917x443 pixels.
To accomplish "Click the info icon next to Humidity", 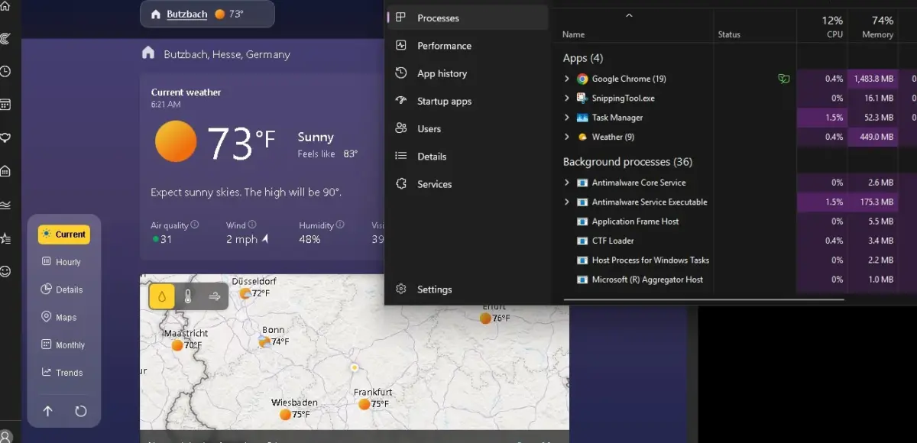I will tap(340, 225).
